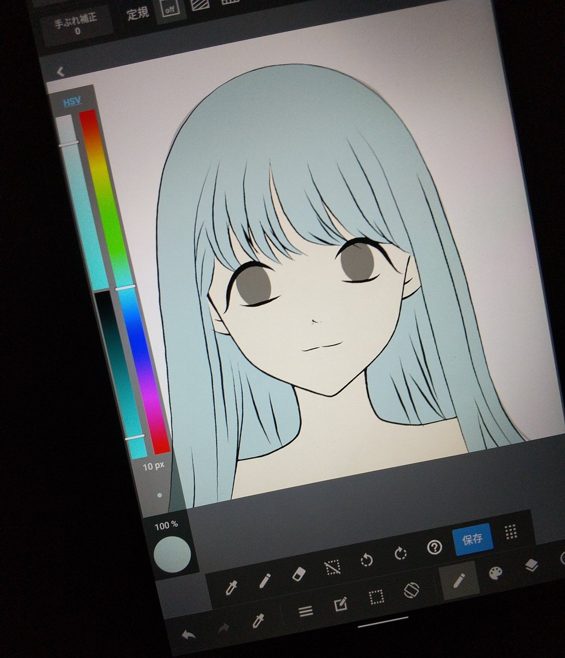Image resolution: width=565 pixels, height=658 pixels.
Task: Select the hatched parallel-line ruler icon
Action: click(x=199, y=5)
